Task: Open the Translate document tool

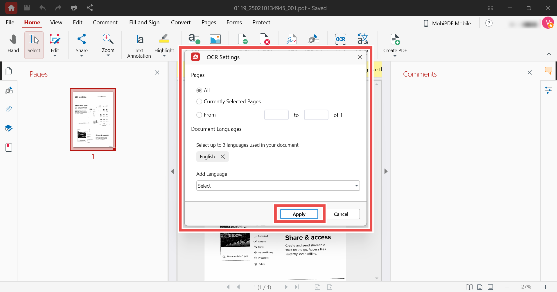Action: click(x=363, y=39)
